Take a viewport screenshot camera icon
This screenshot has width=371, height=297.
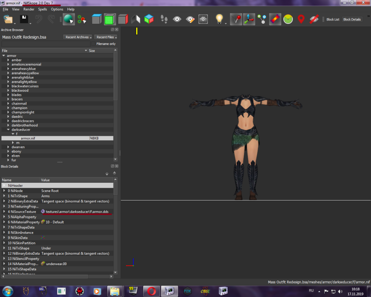click(x=203, y=19)
